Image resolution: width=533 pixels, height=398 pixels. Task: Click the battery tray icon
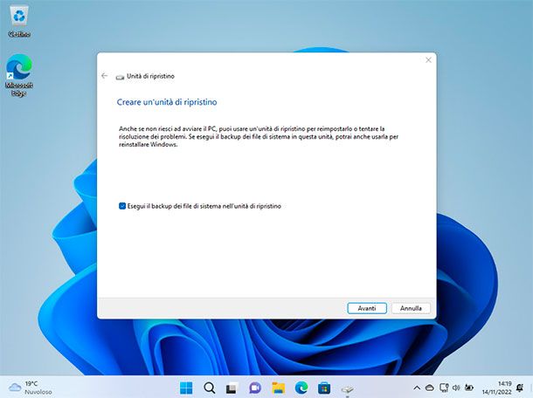[469, 388]
